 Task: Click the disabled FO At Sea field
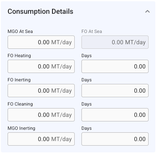115,42
